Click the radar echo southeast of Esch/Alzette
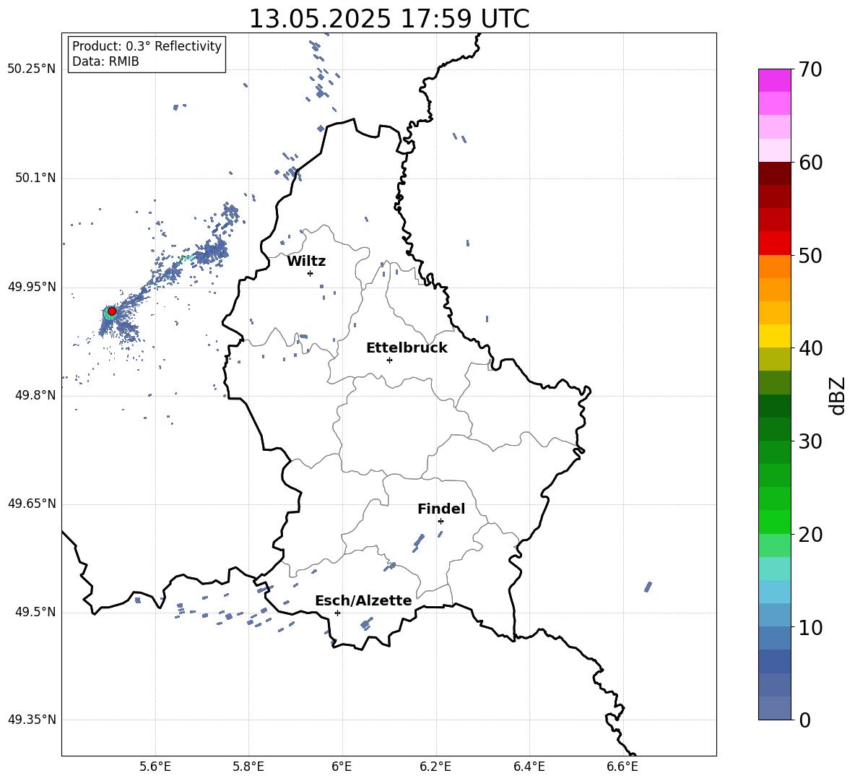Viewport: 855px width, 781px height. pyautogui.click(x=366, y=623)
